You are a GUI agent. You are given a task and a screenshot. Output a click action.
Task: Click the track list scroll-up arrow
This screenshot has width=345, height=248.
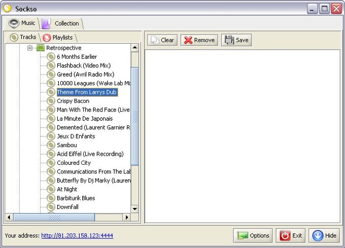(134, 48)
